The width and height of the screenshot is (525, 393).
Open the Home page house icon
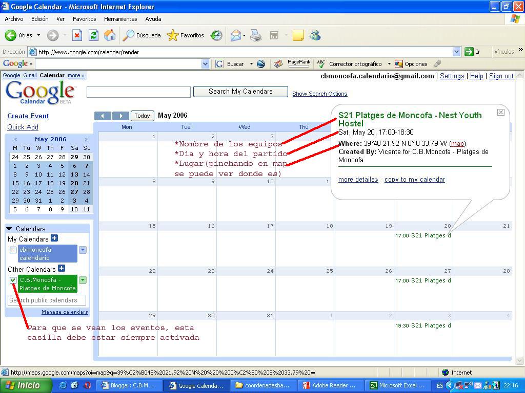click(110, 35)
